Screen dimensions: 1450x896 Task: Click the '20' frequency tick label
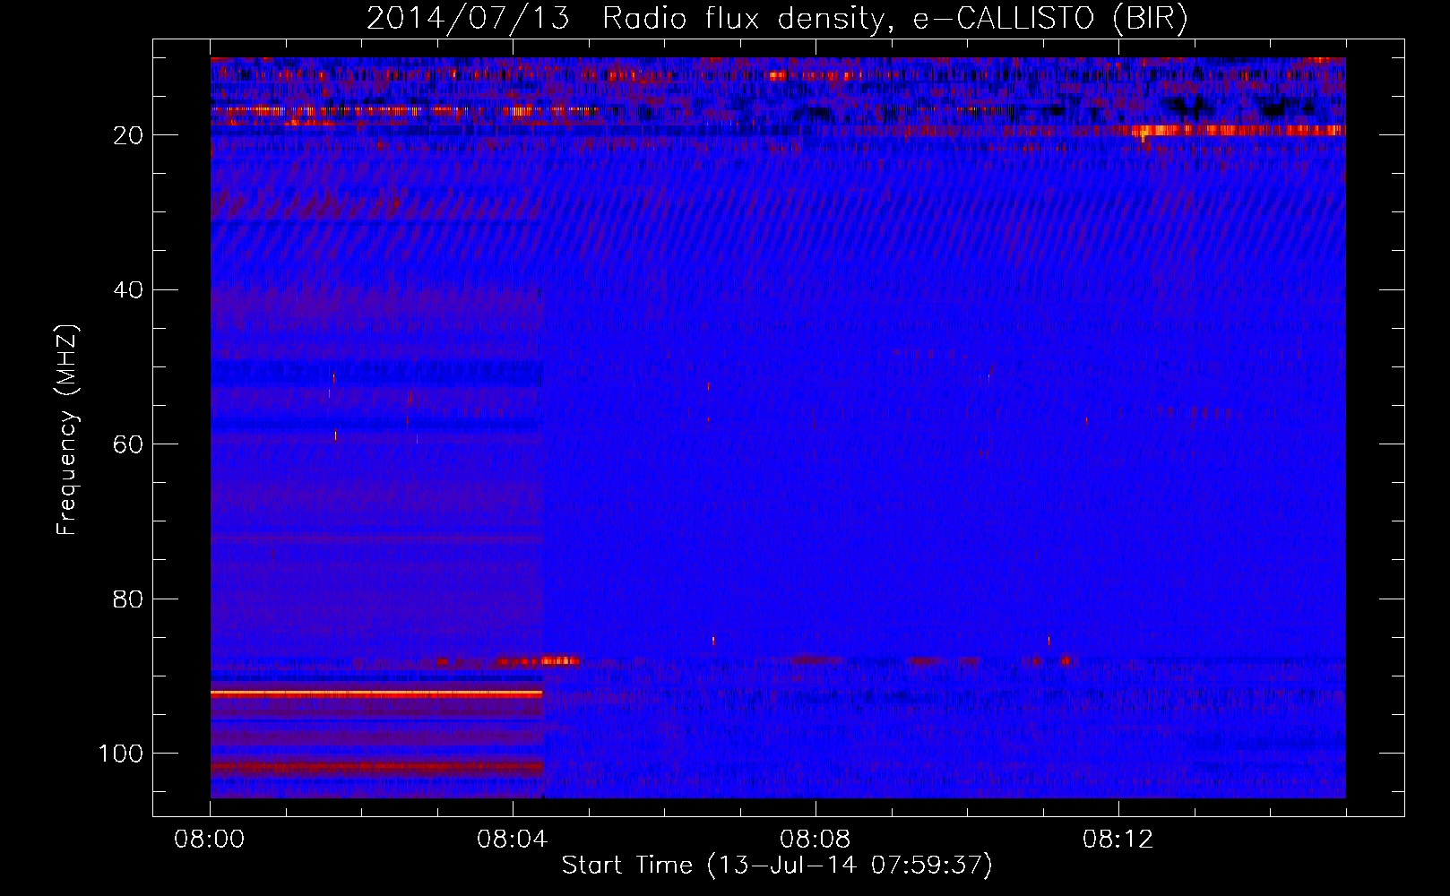click(128, 135)
